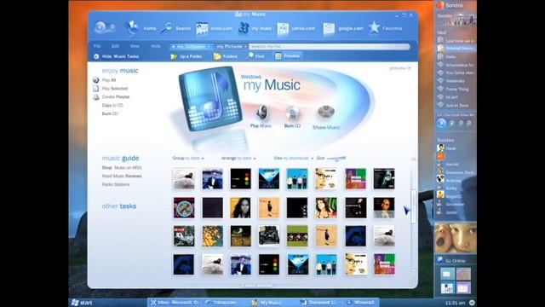Viewport: 545px width, 307px height.
Task: Show Folders pane
Action: pyautogui.click(x=225, y=56)
